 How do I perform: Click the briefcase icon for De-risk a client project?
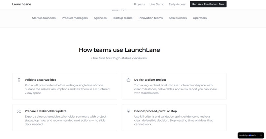pos(128,80)
